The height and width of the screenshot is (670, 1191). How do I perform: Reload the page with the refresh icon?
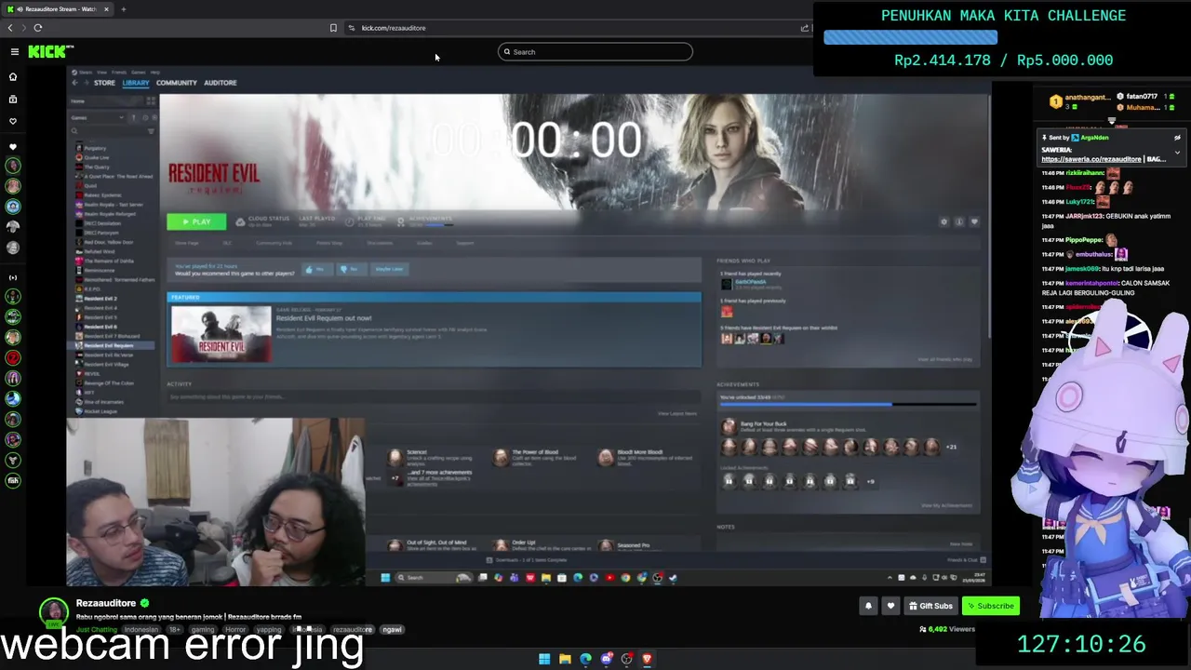click(x=38, y=28)
